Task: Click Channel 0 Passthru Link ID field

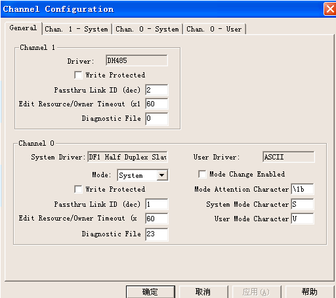Action: click(x=157, y=204)
